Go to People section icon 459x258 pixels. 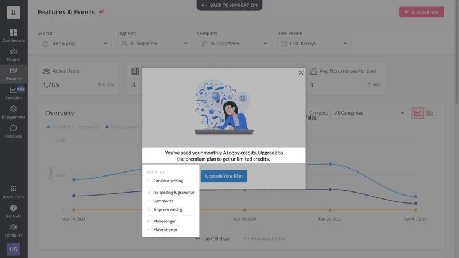13,52
